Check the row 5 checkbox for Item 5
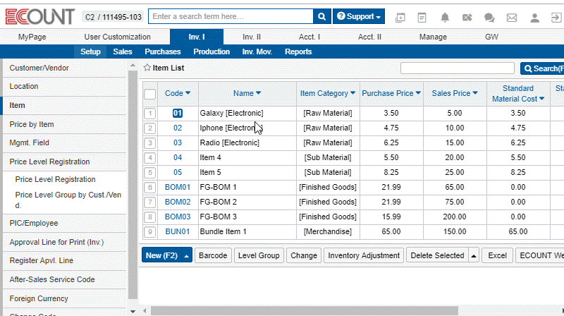 pyautogui.click(x=150, y=172)
